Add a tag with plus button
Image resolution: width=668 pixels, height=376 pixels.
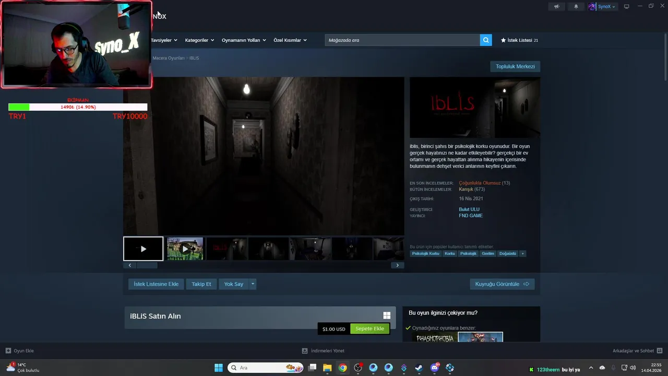tap(522, 254)
